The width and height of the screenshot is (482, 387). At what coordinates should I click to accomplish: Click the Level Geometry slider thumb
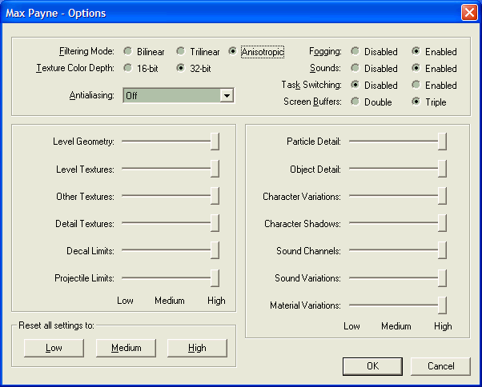click(215, 142)
